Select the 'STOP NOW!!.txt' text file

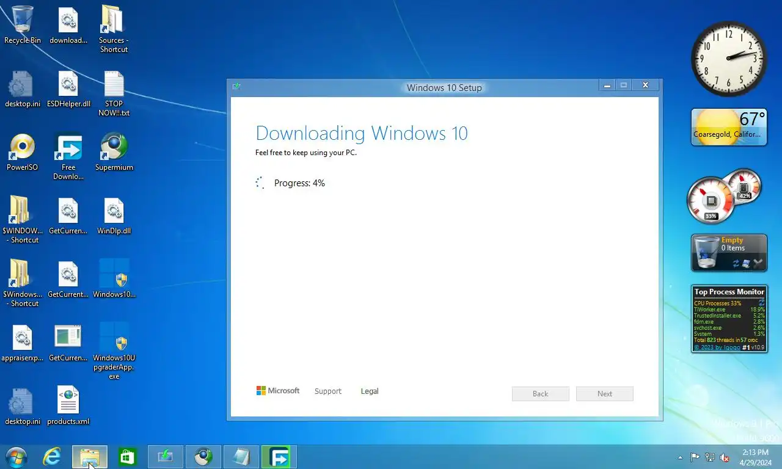pos(114,93)
